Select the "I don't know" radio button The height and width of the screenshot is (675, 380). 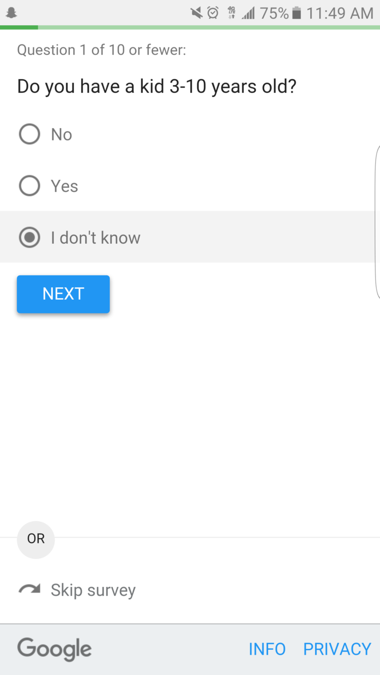pos(29,238)
